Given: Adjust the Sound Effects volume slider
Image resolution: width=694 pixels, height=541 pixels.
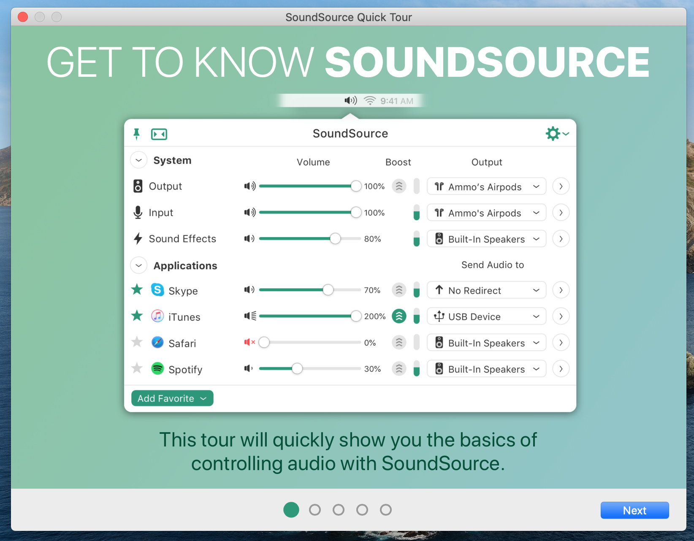Looking at the screenshot, I should click(x=310, y=239).
